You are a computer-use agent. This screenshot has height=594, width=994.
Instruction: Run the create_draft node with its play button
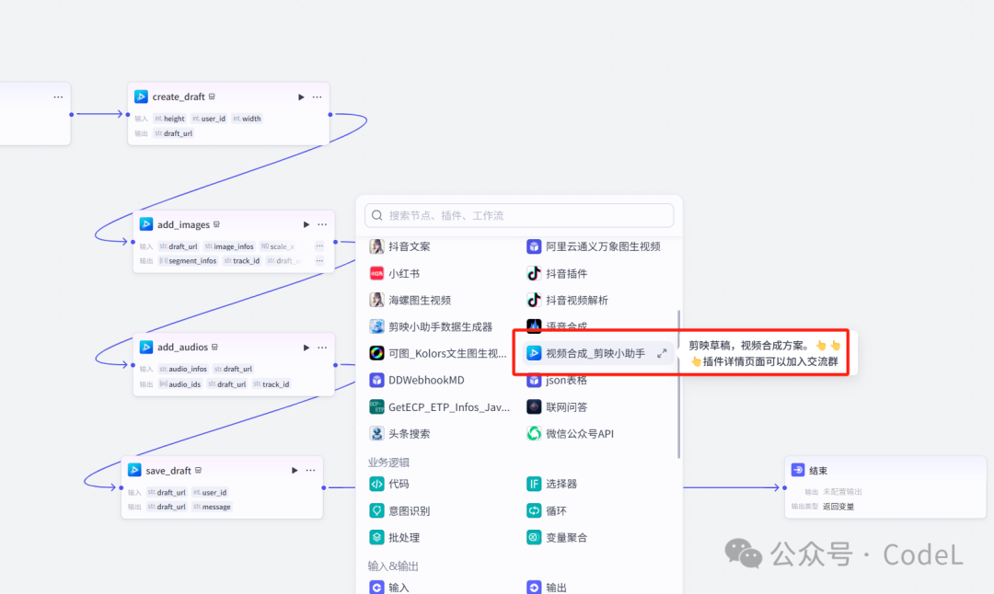[301, 97]
